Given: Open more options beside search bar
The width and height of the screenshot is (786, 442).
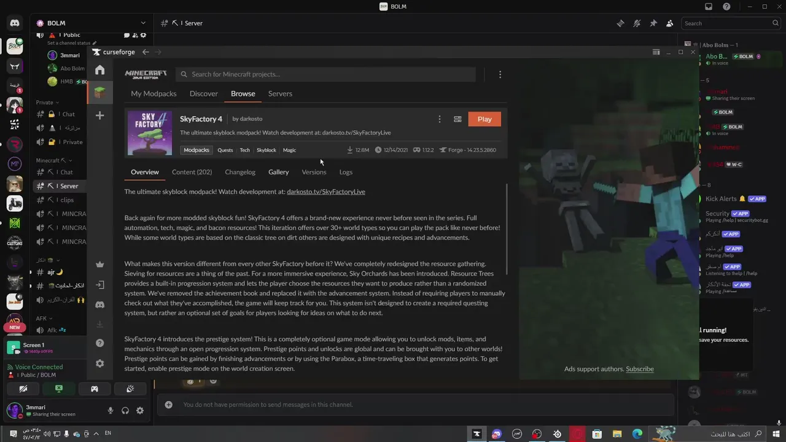Looking at the screenshot, I should click(x=500, y=74).
